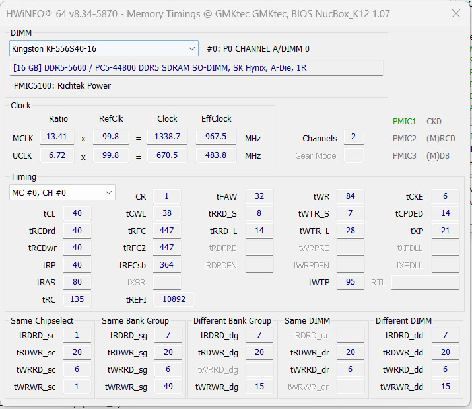Click the PMIC5100: Richtek Power text
Image resolution: width=472 pixels, height=409 pixels.
tap(62, 86)
